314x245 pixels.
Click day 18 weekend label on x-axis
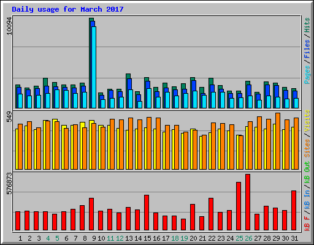175,238
